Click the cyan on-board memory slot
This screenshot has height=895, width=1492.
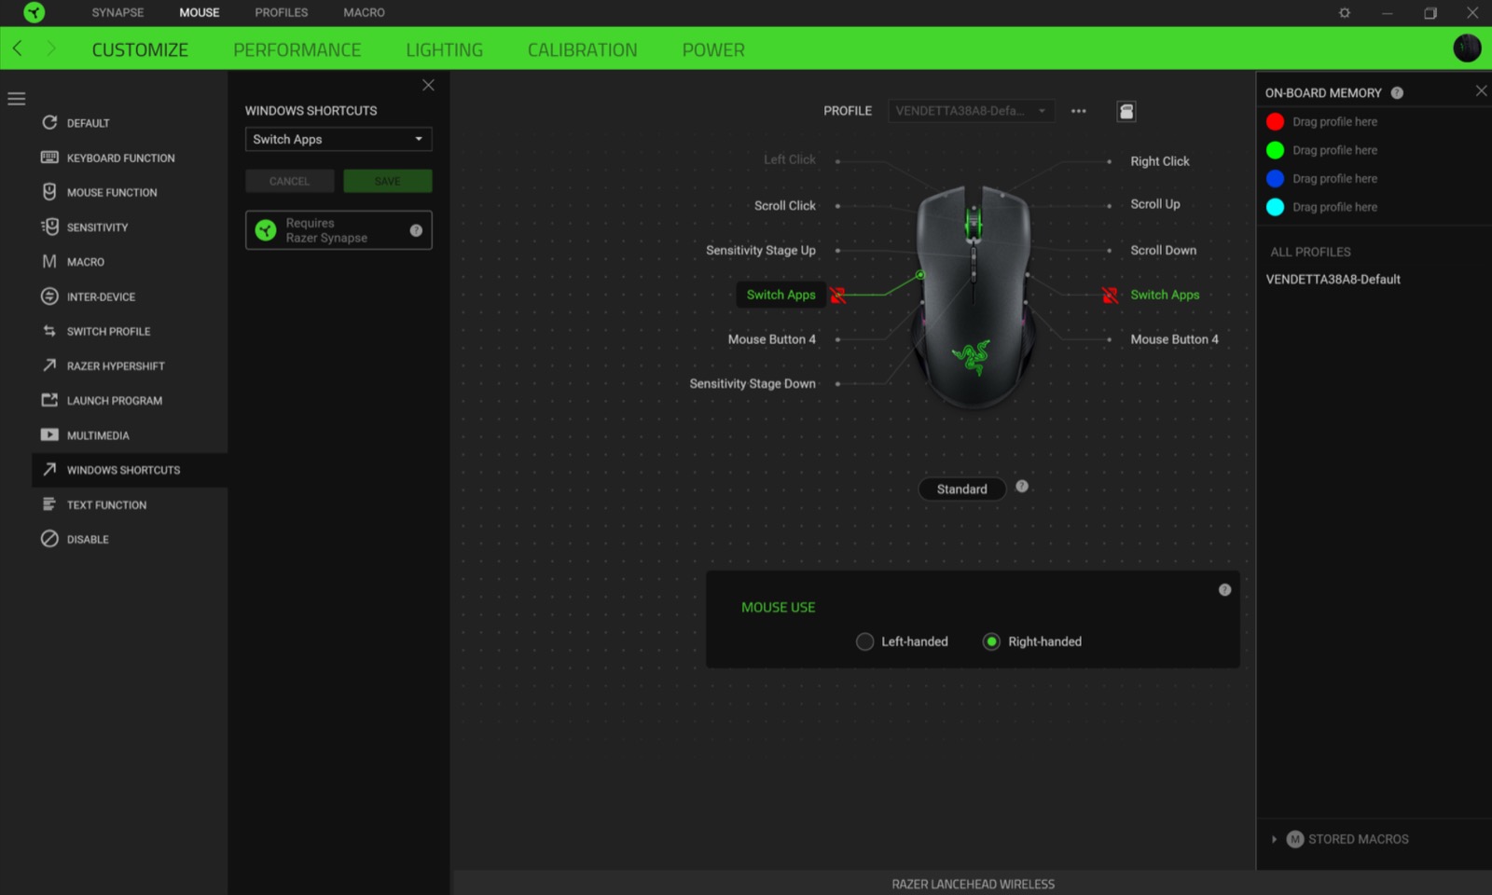click(1276, 207)
